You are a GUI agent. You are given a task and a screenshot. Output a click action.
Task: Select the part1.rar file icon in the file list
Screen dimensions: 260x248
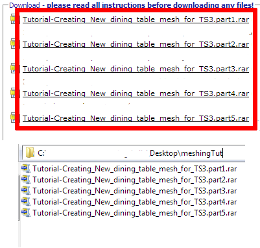tap(26, 168)
